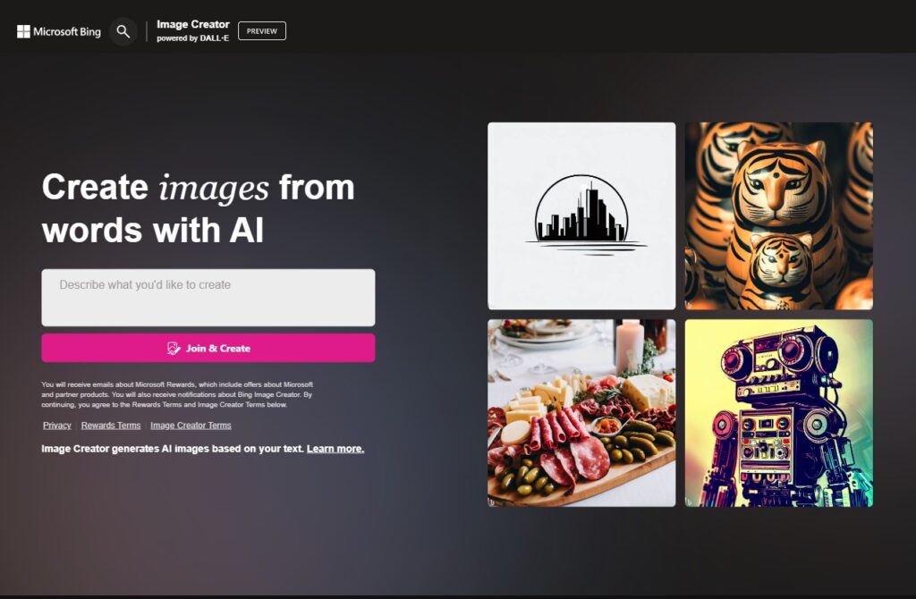Viewport: 916px width, 599px height.
Task: Click the powered by DALL·E subtitle
Action: [x=193, y=38]
